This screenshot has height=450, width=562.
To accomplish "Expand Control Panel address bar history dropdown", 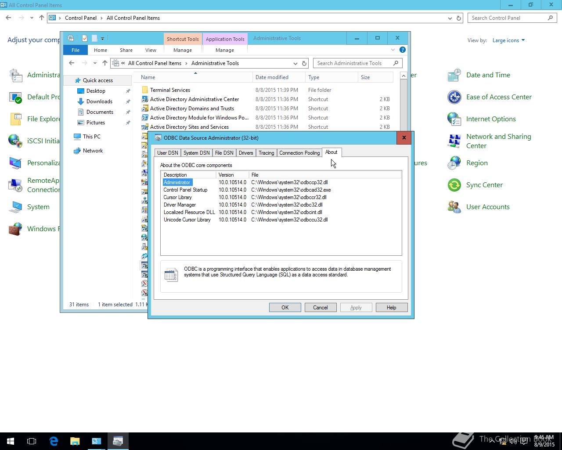I will point(450,18).
